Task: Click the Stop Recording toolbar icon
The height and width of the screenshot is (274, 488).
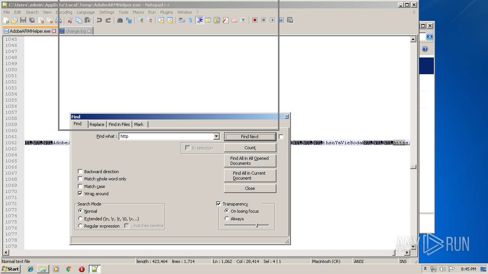Action: (x=264, y=20)
